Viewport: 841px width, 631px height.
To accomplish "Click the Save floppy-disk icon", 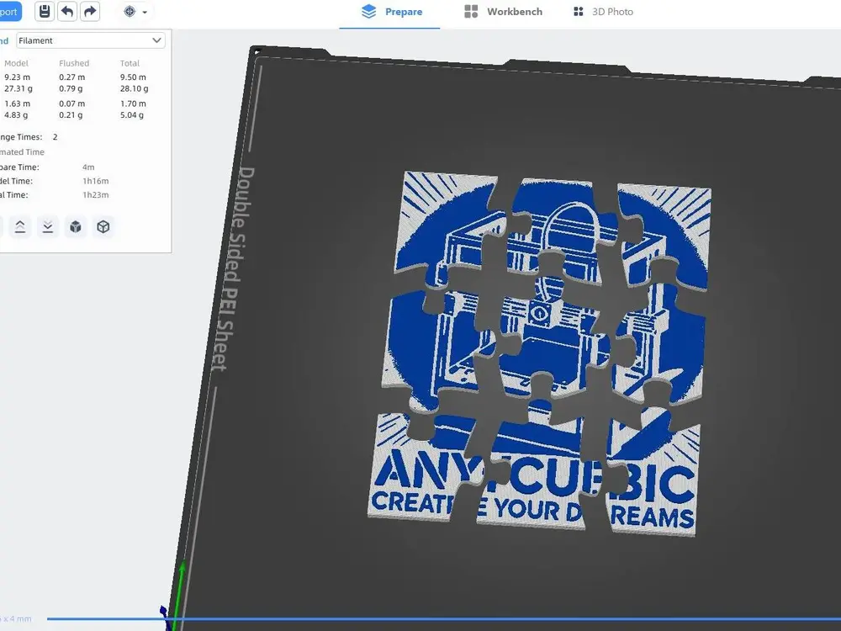I will 45,11.
